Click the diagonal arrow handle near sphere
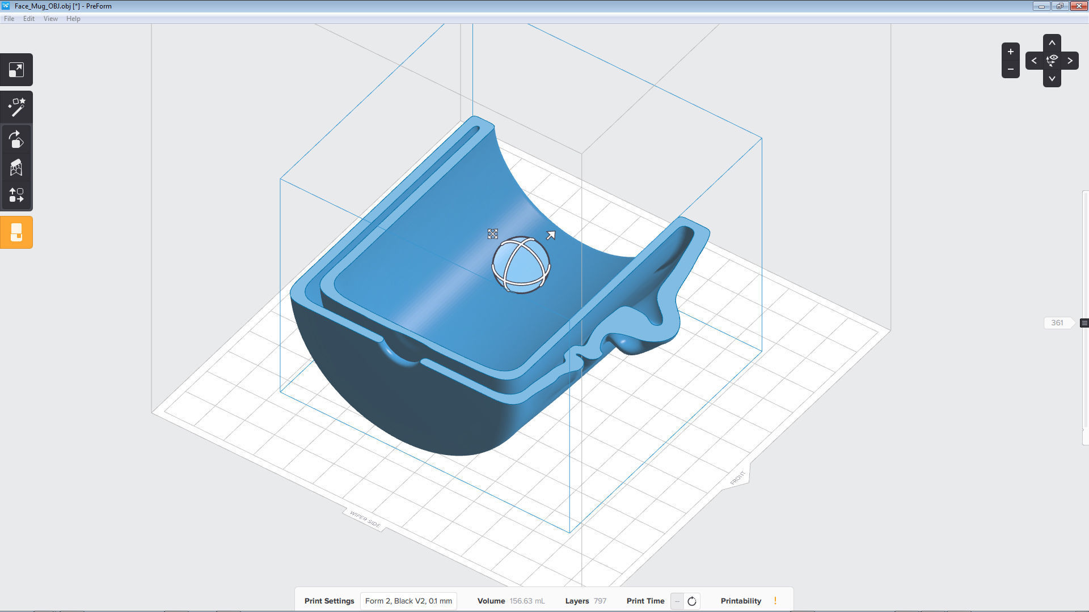 550,235
